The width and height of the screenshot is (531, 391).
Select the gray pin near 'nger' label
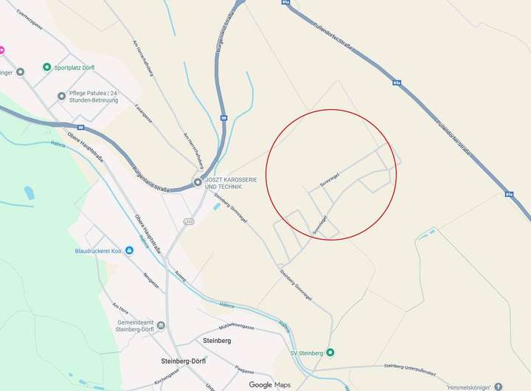point(21,72)
